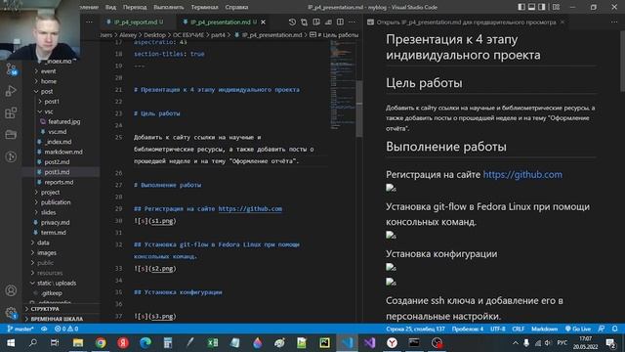Open the Extensions view
The width and height of the screenshot is (625, 352).
click(x=11, y=113)
